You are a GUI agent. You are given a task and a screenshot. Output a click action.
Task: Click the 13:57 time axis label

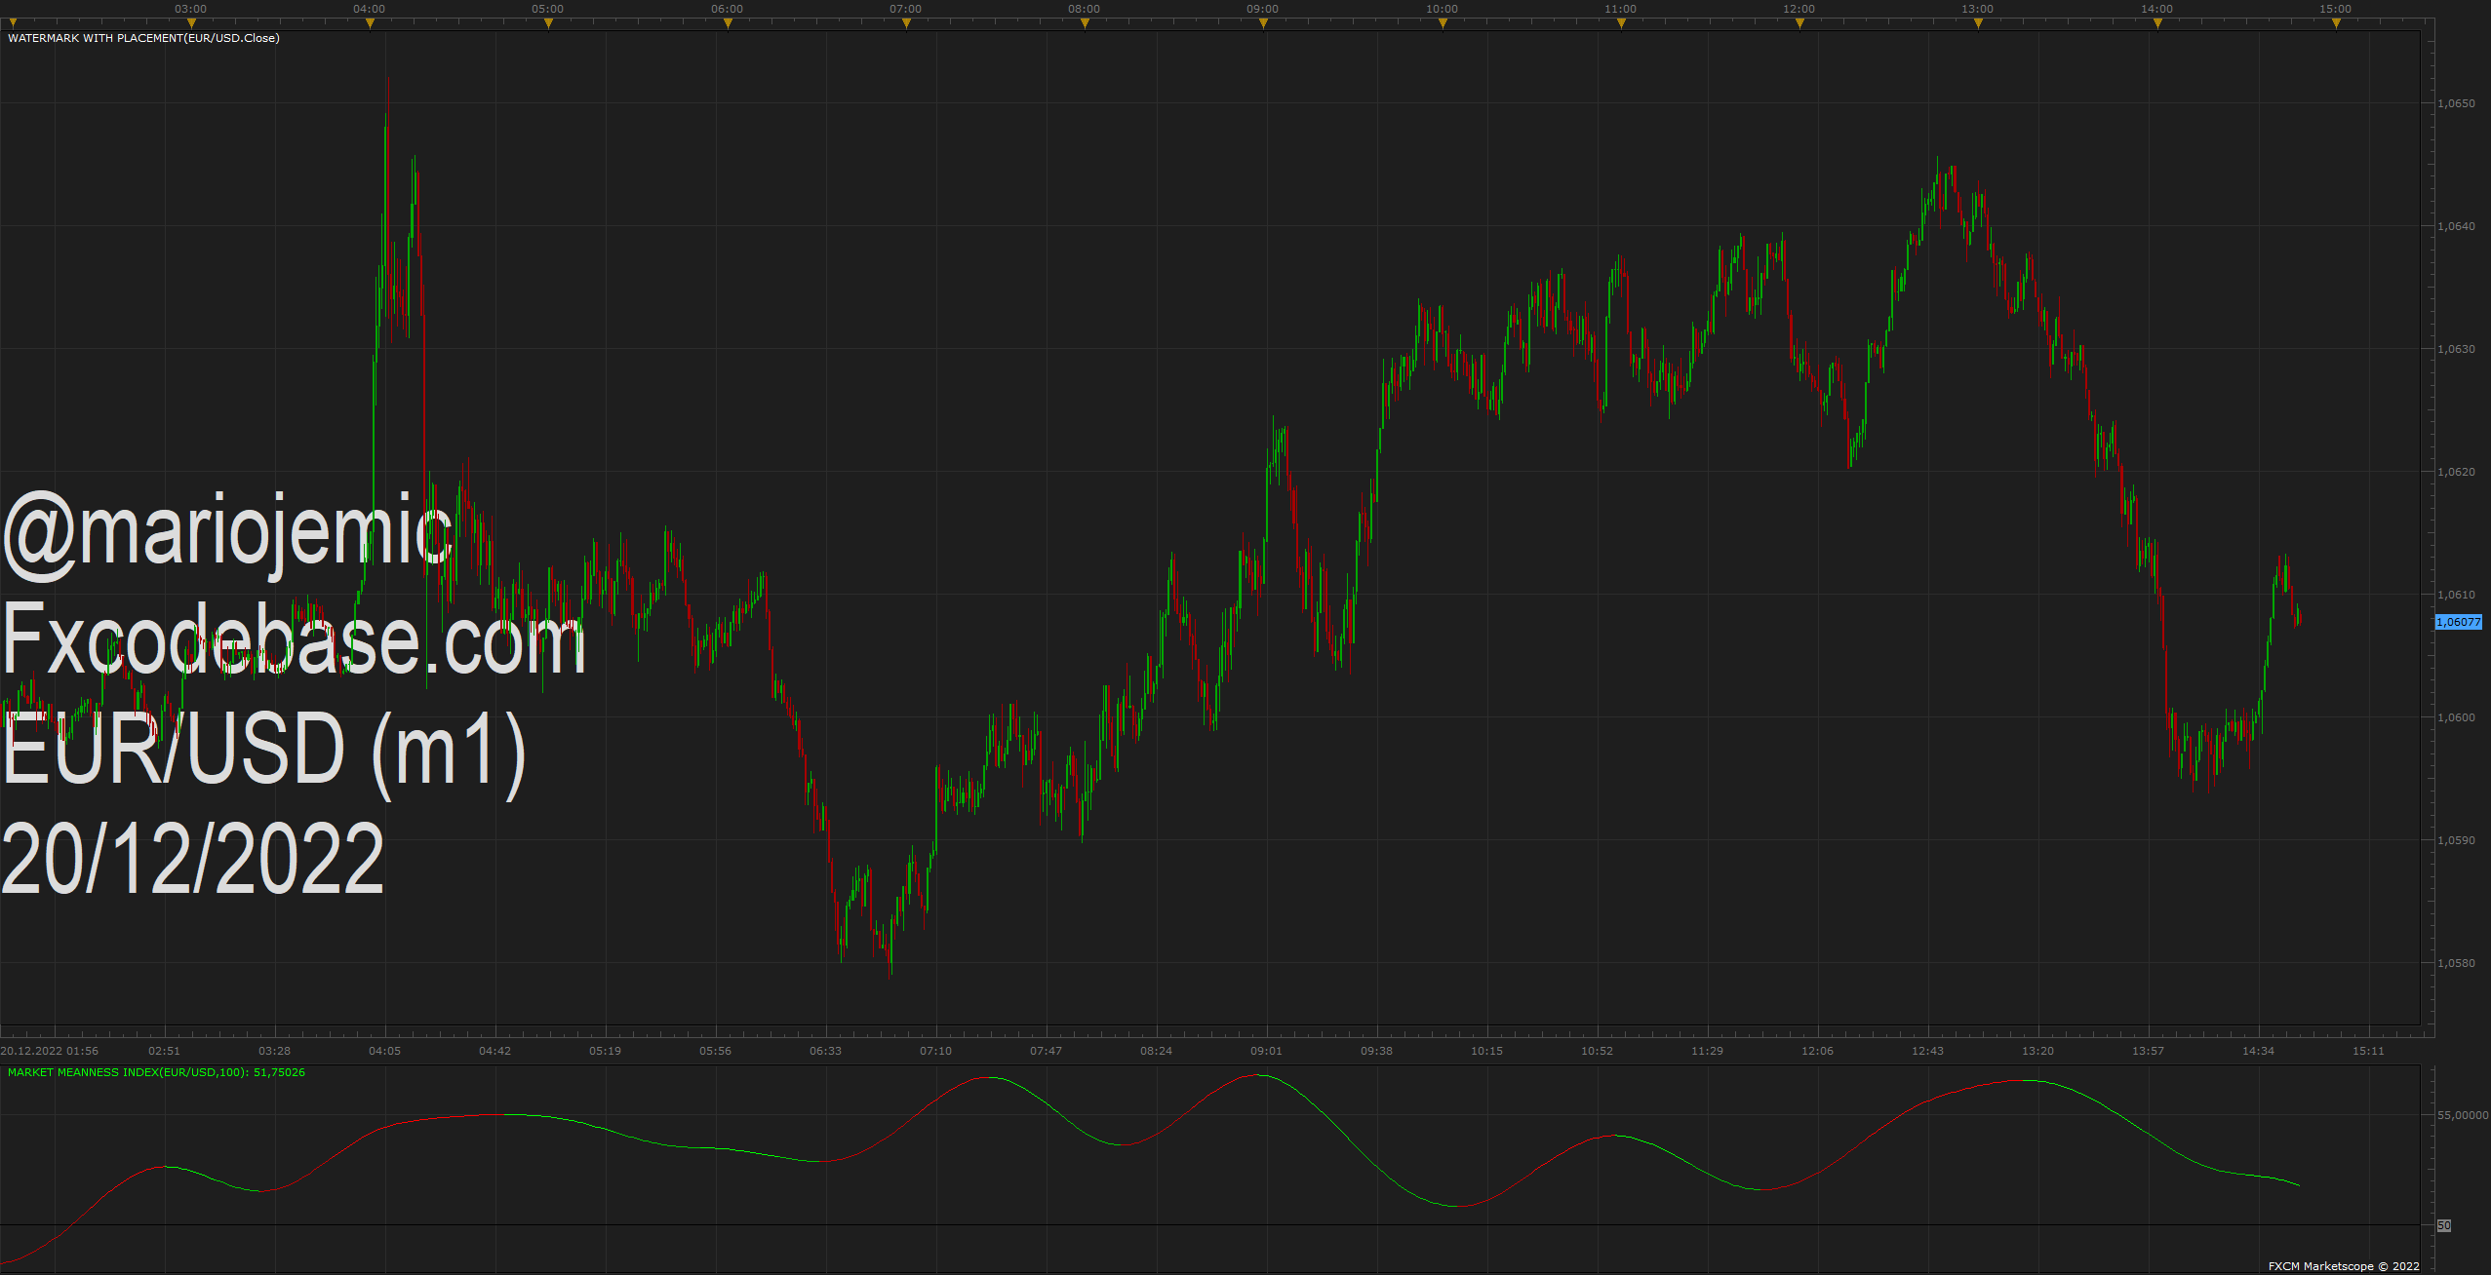(x=2148, y=1051)
